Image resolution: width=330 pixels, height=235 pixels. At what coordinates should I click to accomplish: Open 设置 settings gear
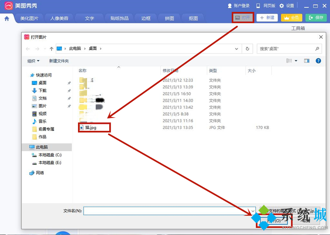(287, 6)
